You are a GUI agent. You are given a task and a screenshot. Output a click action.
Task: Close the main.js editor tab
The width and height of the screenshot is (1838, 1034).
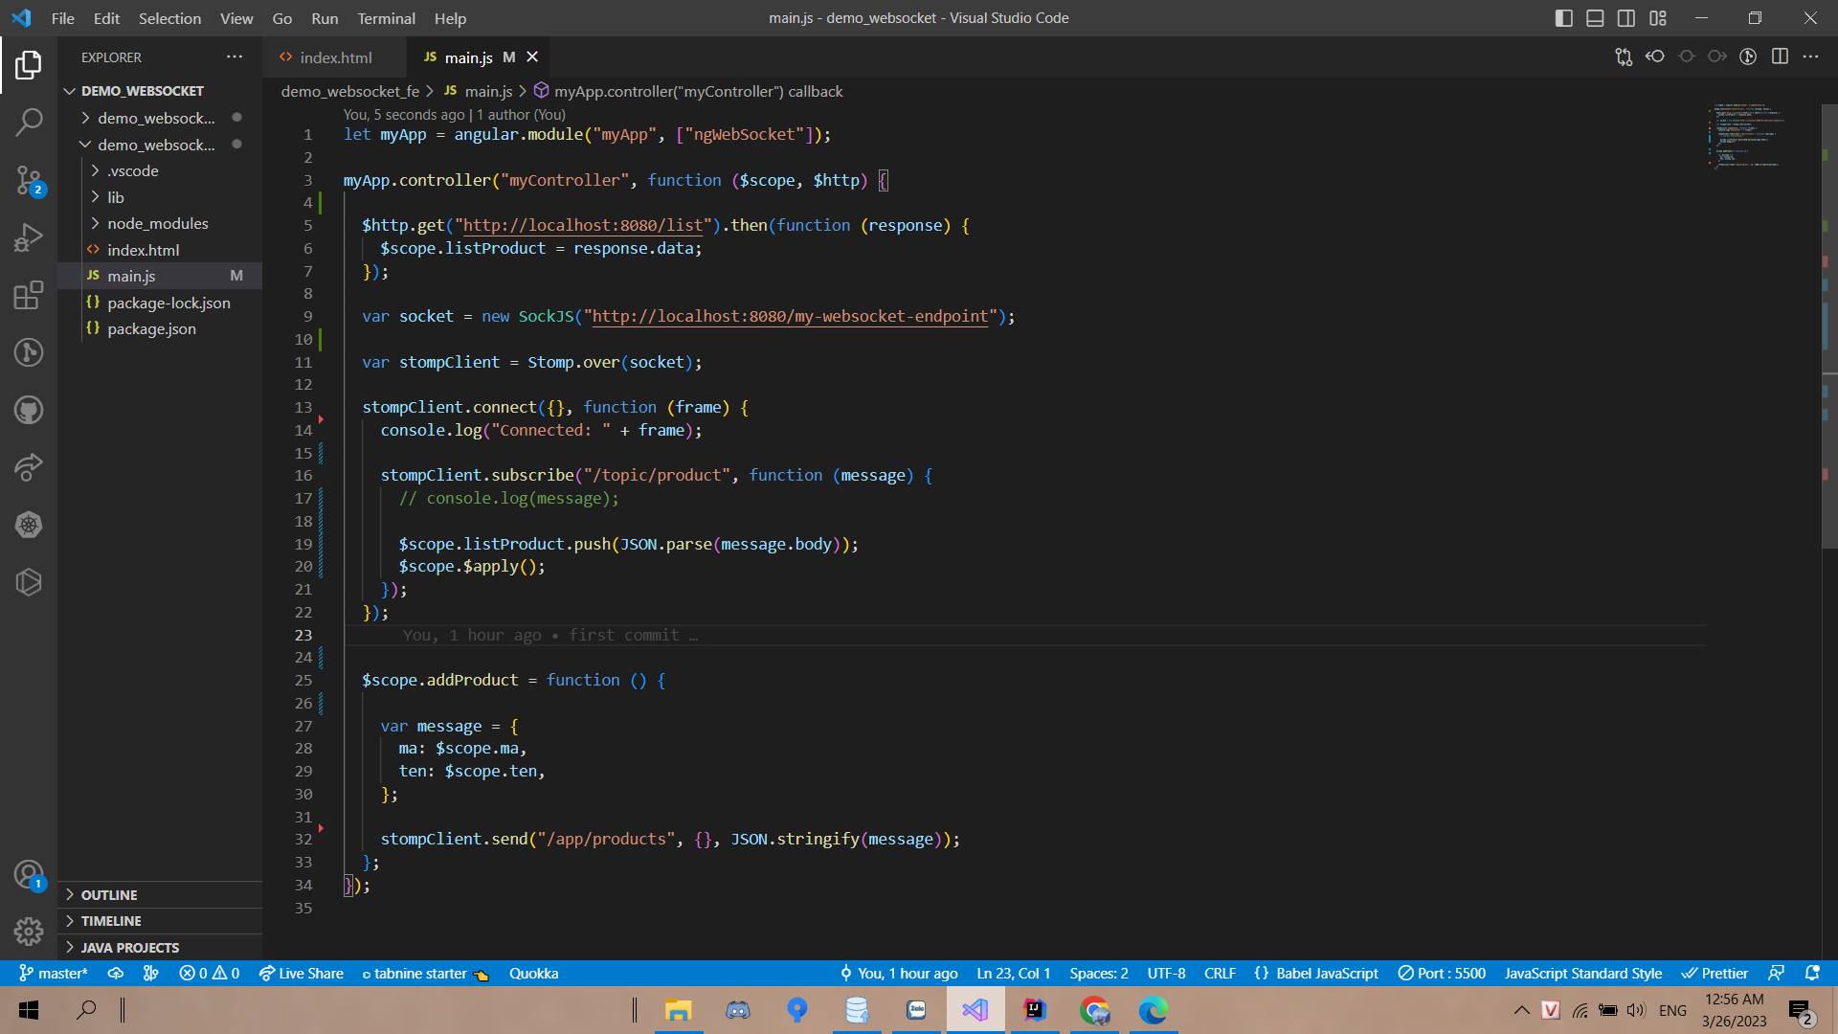(532, 57)
